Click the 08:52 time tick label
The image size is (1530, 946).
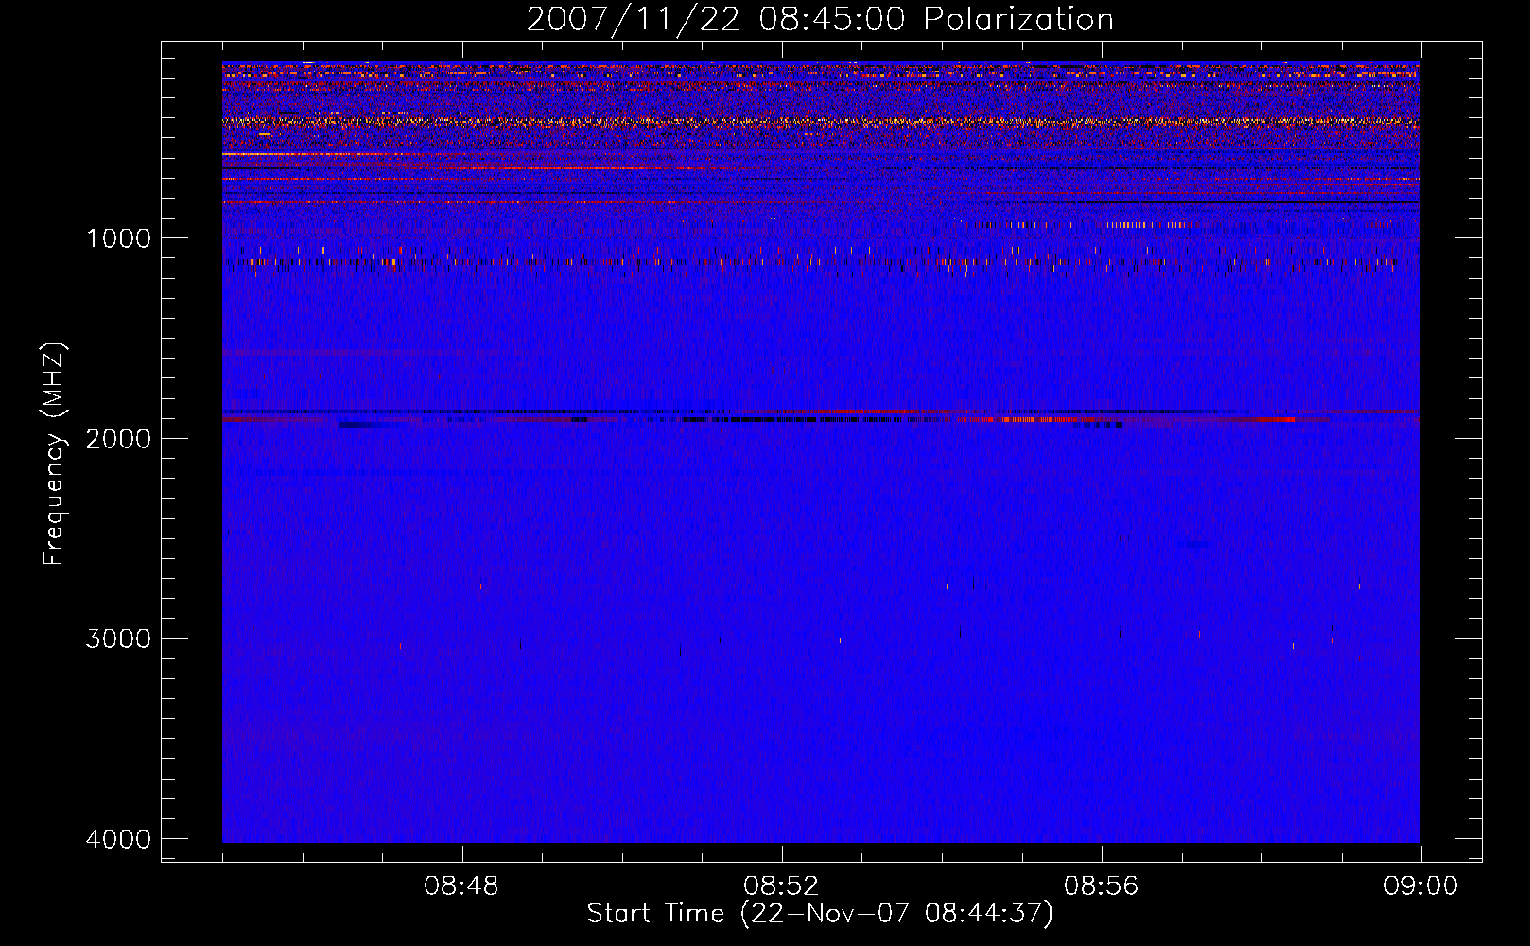781,886
